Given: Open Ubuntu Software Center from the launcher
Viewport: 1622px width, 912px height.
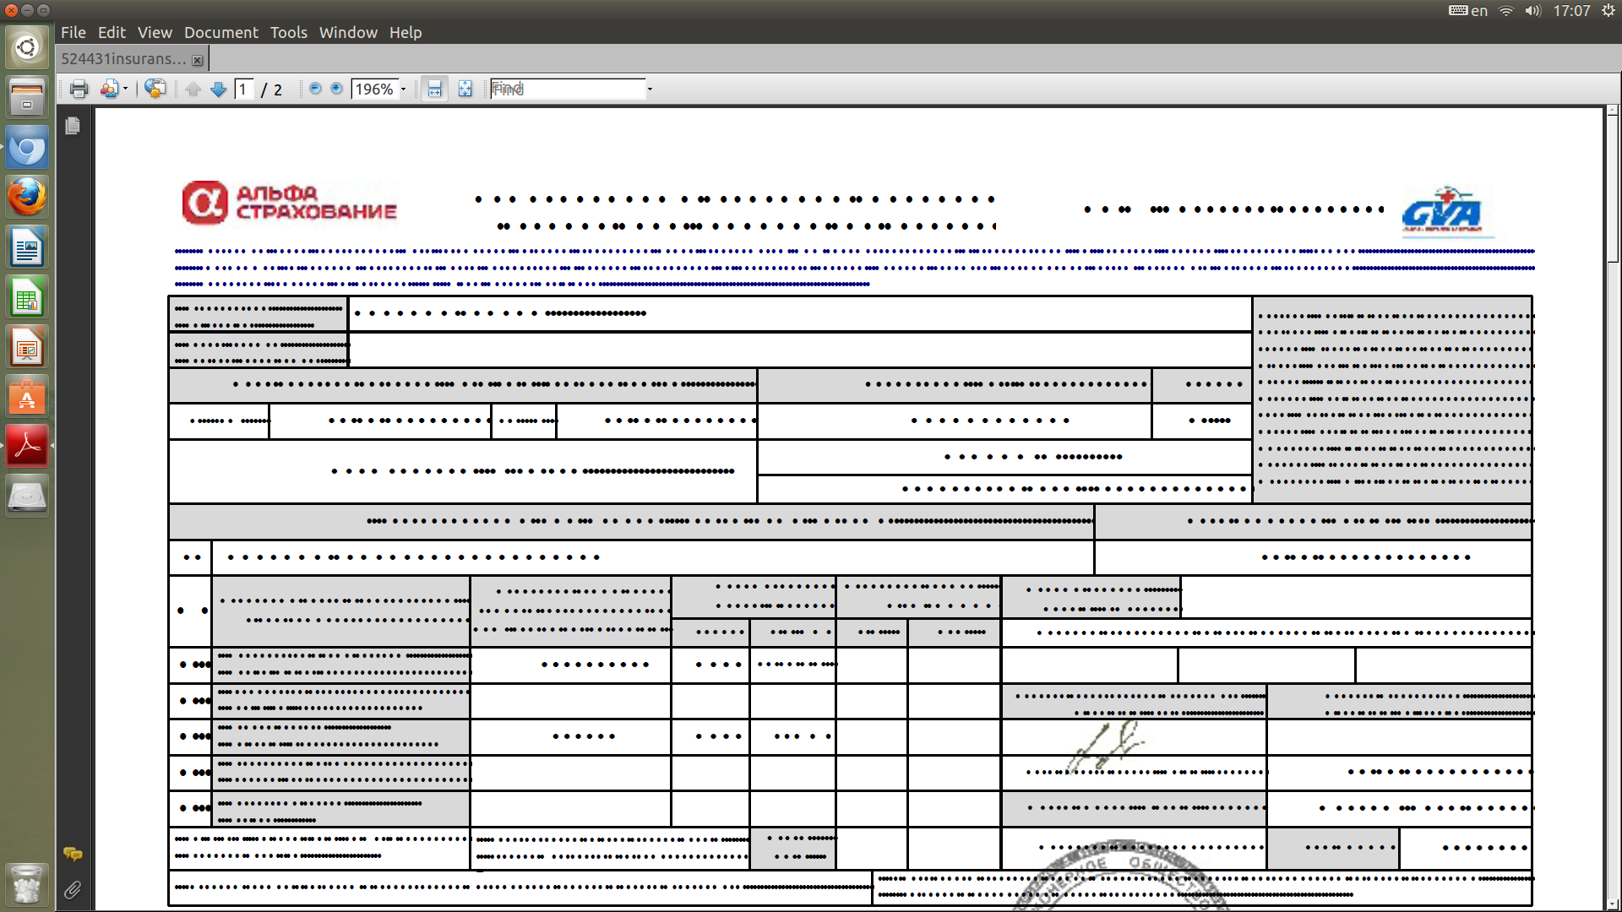Looking at the screenshot, I should (27, 397).
